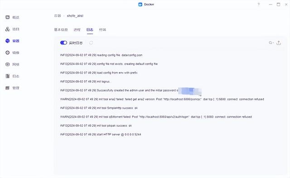290x178 pixels.
Task: Switch to the 基本信息 tab
Action: (x=61, y=30)
